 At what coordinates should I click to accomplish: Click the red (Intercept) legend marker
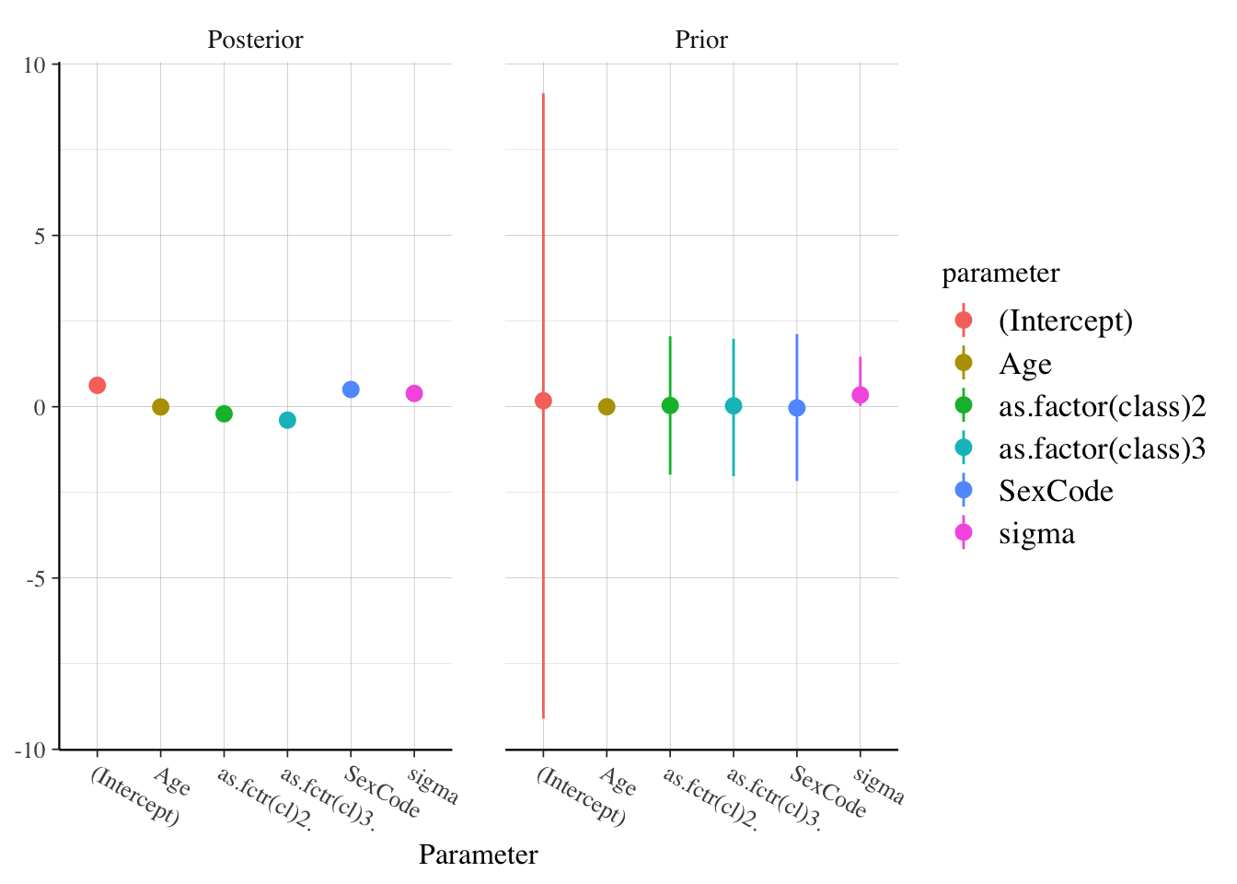coord(964,320)
